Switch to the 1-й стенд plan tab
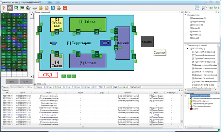The height and width of the screenshot is (132, 221). pyautogui.click(x=48, y=87)
